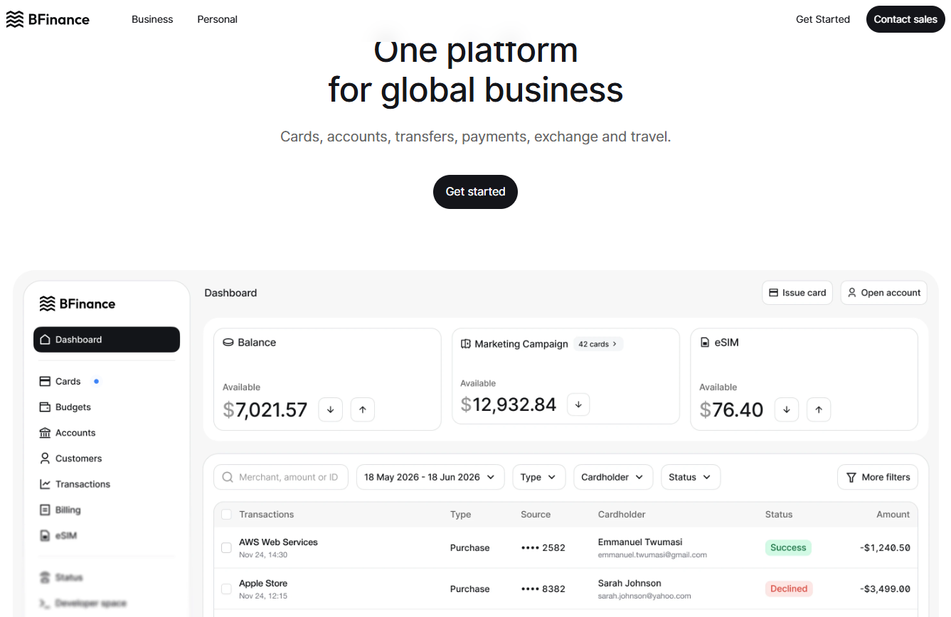The width and height of the screenshot is (951, 617).
Task: Check the Apple Store row checkbox
Action: [x=226, y=589]
